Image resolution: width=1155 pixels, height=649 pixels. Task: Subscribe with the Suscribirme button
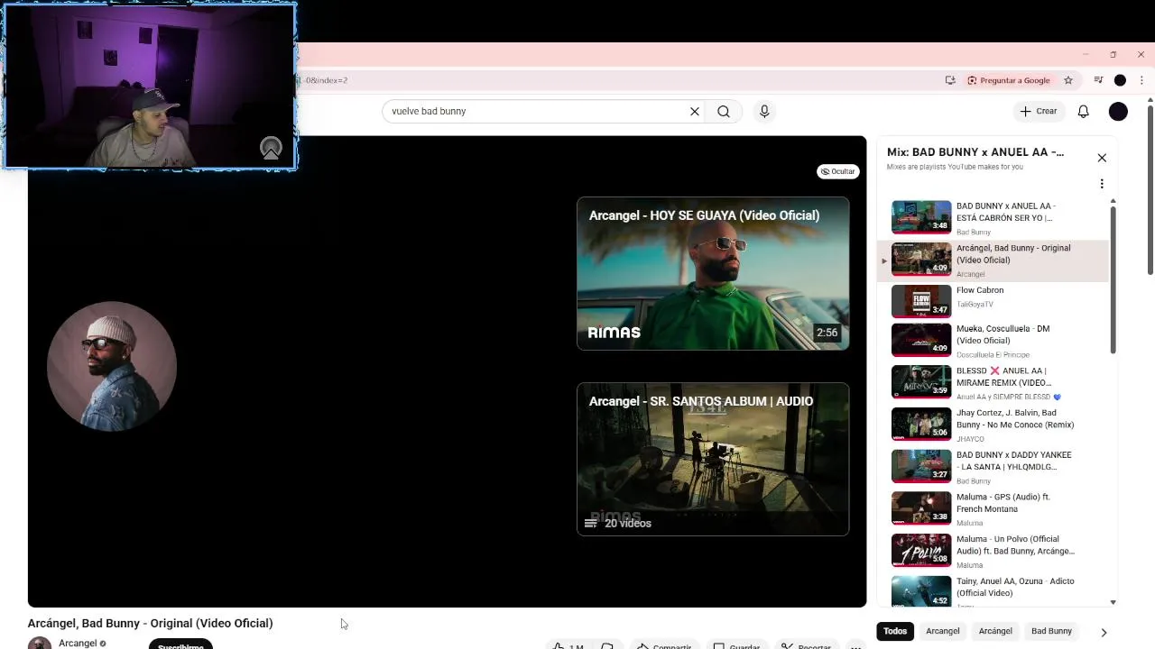click(180, 644)
